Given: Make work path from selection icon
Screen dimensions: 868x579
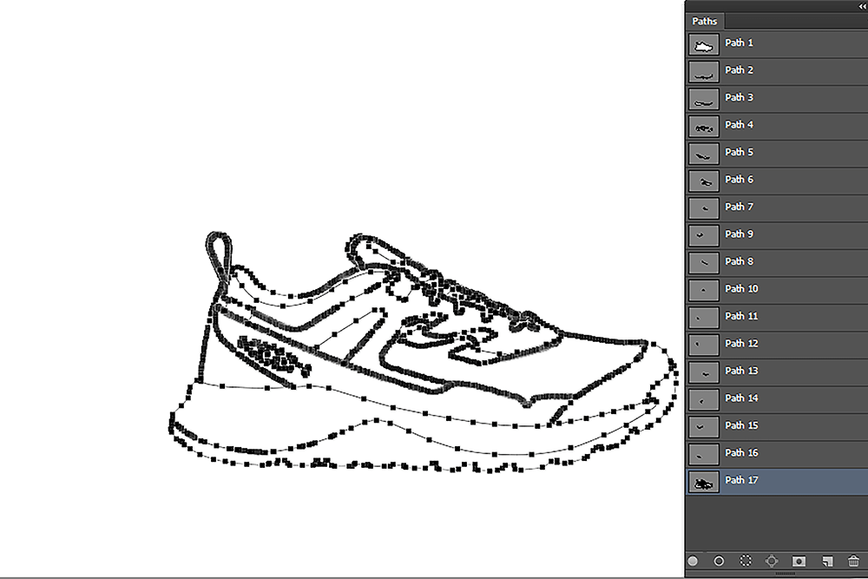Looking at the screenshot, I should [x=773, y=562].
